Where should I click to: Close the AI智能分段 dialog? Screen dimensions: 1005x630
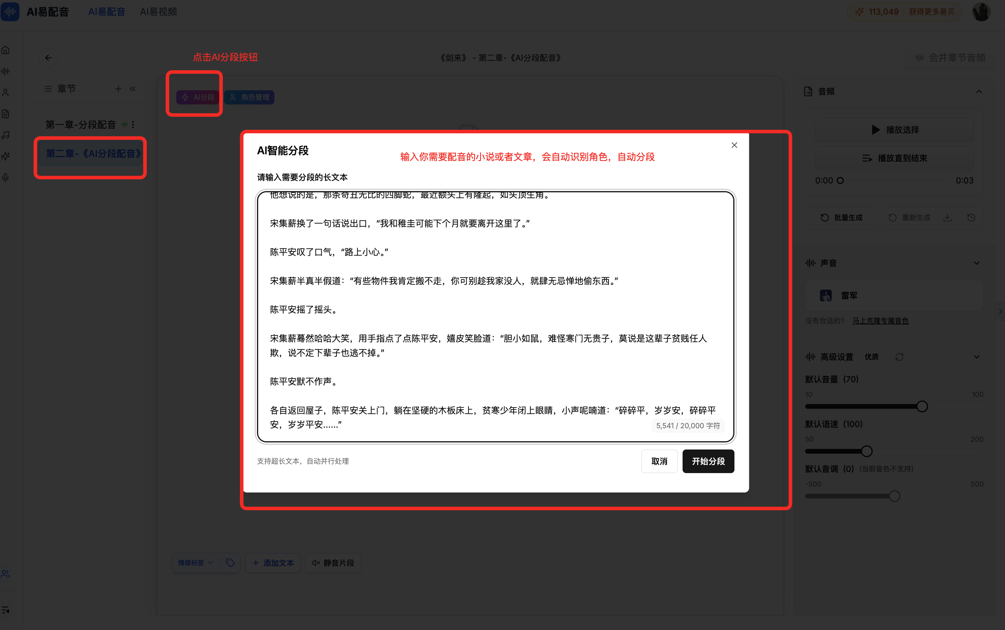click(734, 145)
